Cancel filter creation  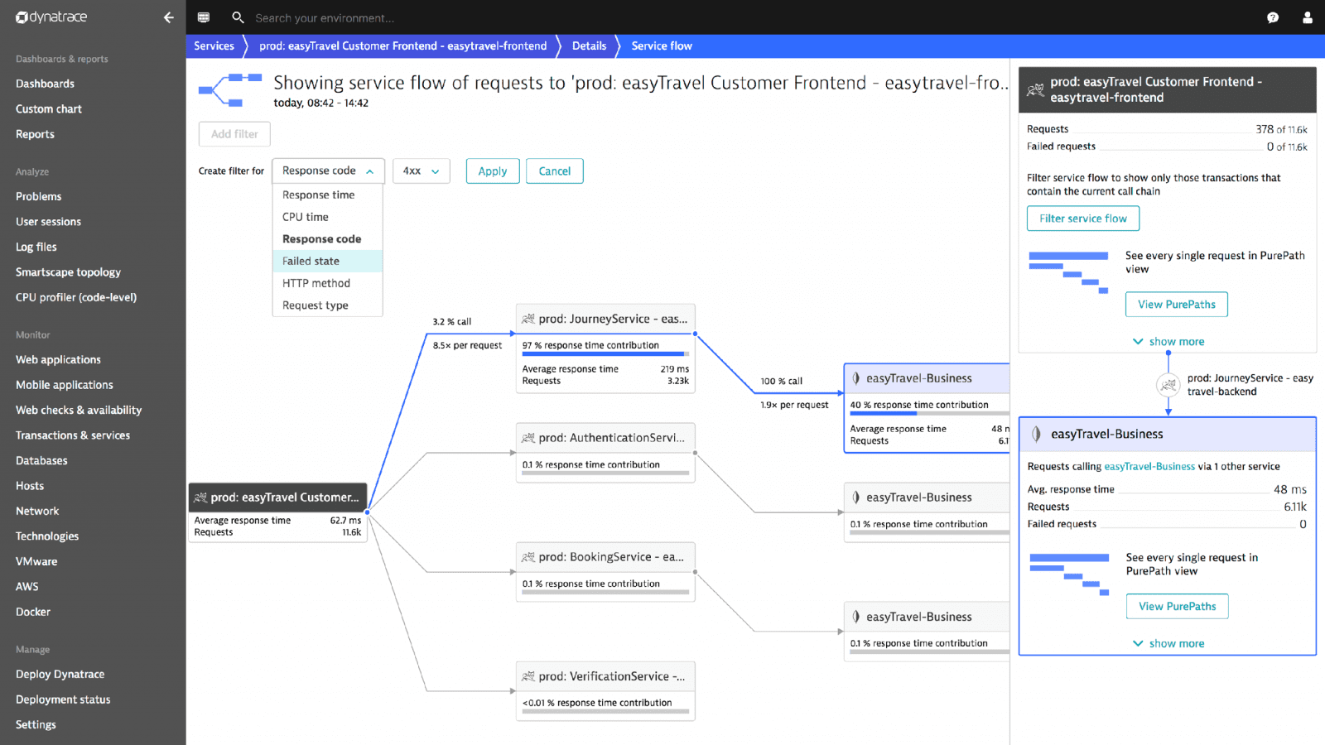[555, 171]
